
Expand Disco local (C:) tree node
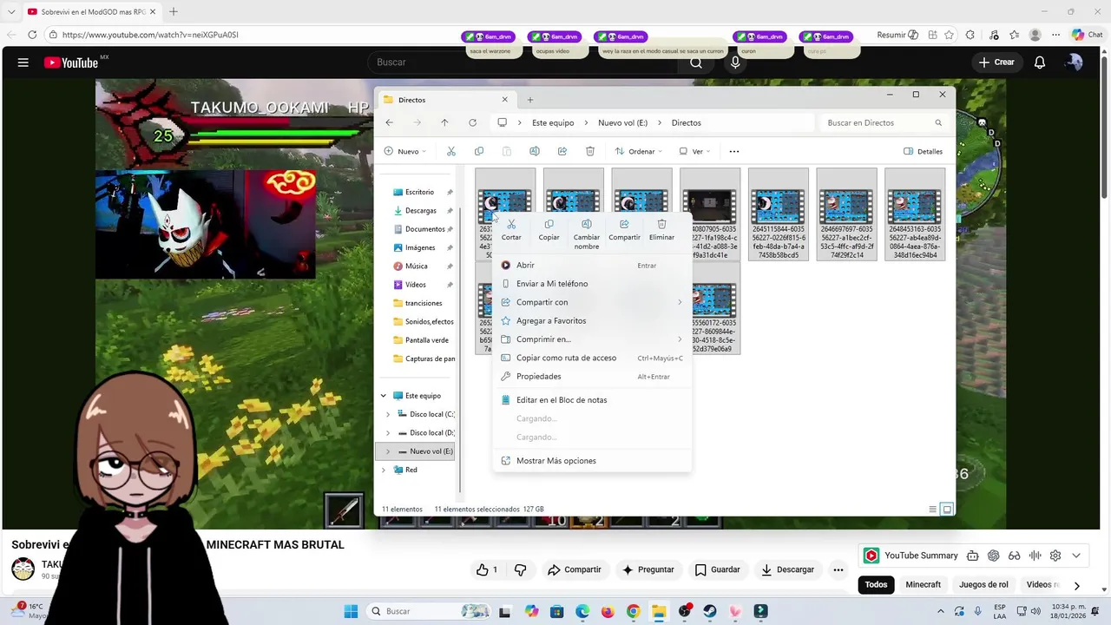[388, 414]
